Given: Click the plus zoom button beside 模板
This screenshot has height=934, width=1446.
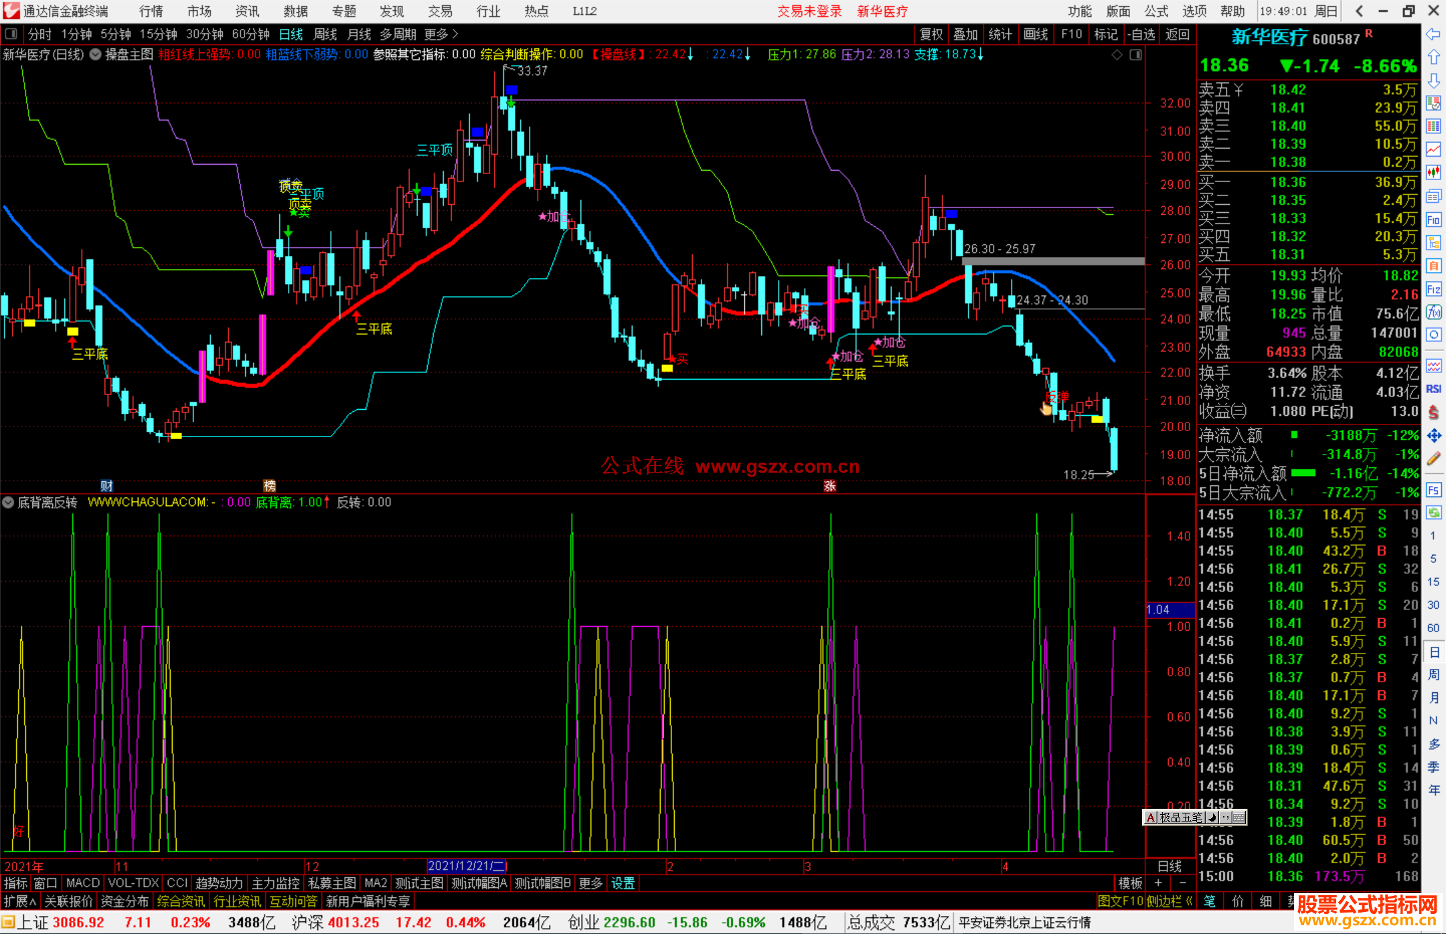Looking at the screenshot, I should 1158,883.
